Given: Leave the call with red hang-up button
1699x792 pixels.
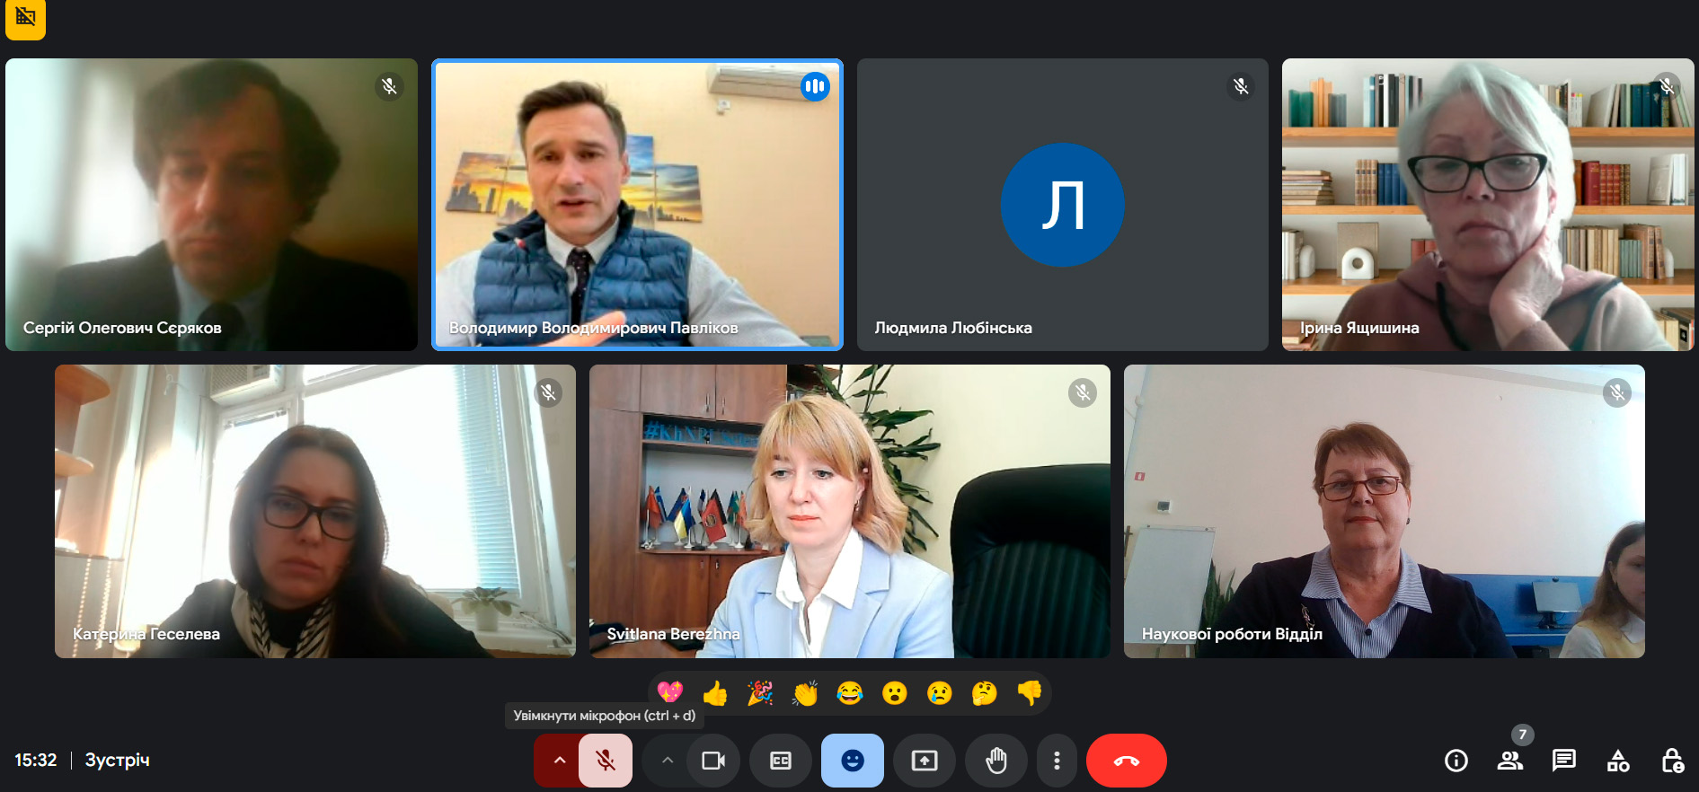Looking at the screenshot, I should click(x=1126, y=761).
